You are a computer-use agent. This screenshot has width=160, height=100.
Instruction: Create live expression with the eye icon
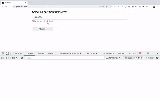click(x=22, y=58)
